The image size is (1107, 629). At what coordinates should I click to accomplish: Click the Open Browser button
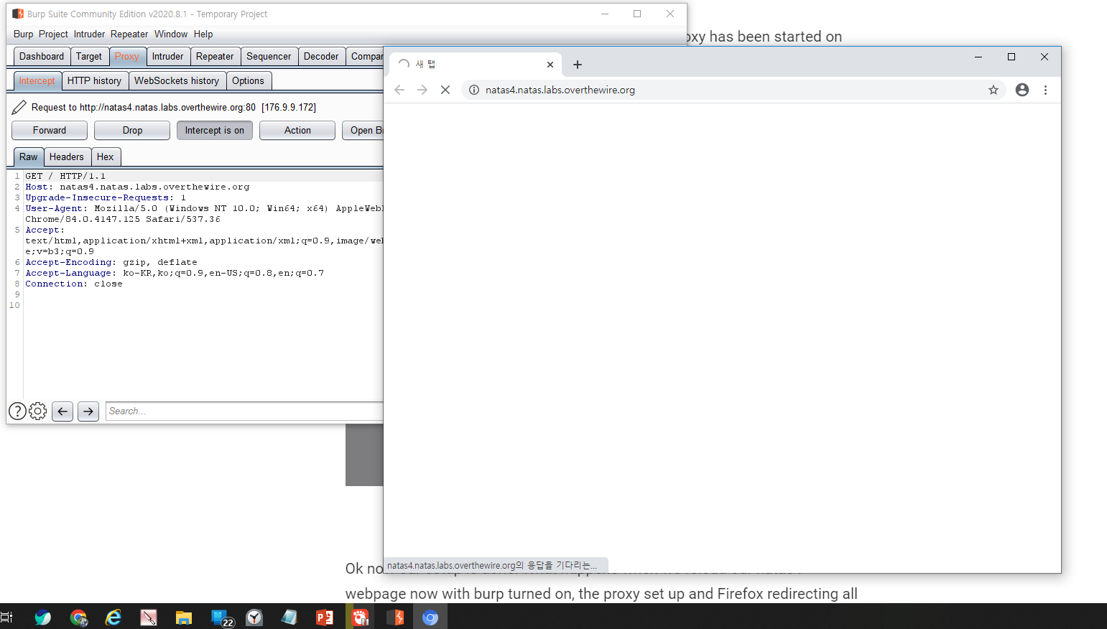point(363,131)
